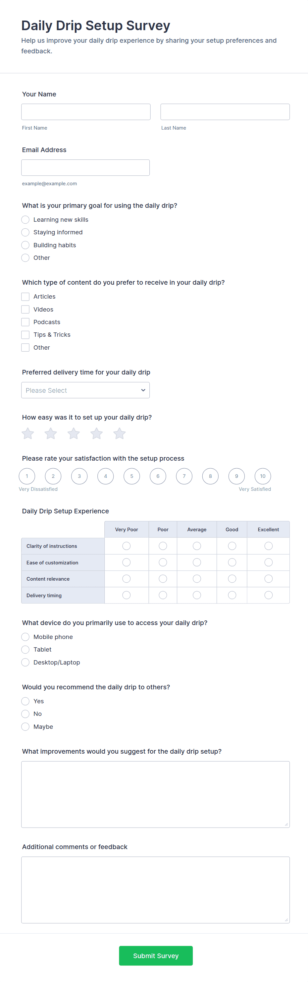Pick satisfaction score 1 circle

(27, 476)
